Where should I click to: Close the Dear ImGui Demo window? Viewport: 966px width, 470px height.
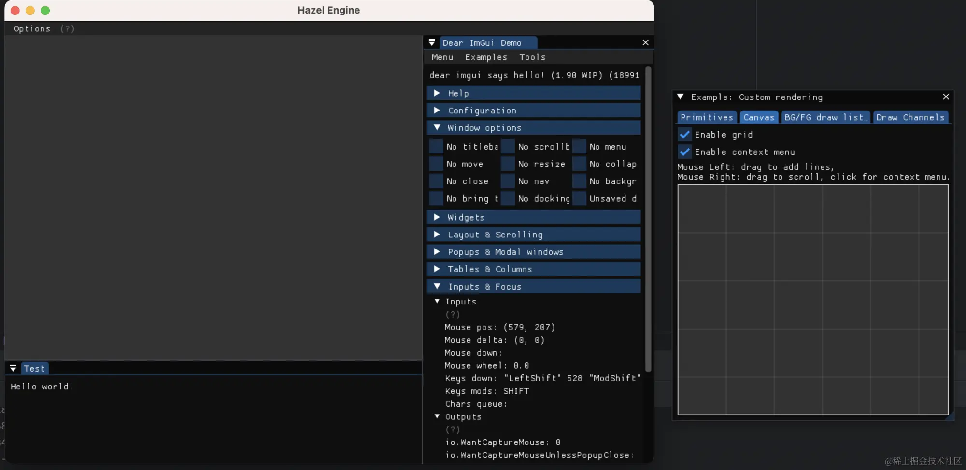point(645,42)
